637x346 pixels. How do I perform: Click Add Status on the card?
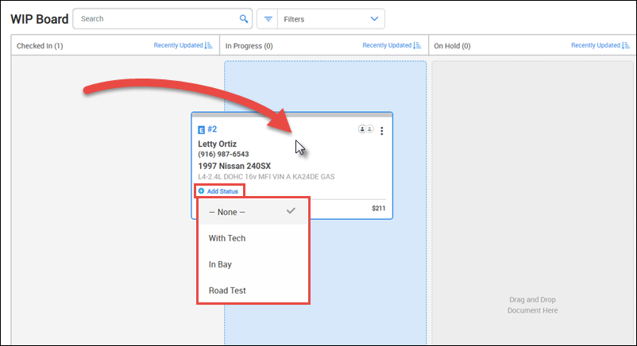218,191
